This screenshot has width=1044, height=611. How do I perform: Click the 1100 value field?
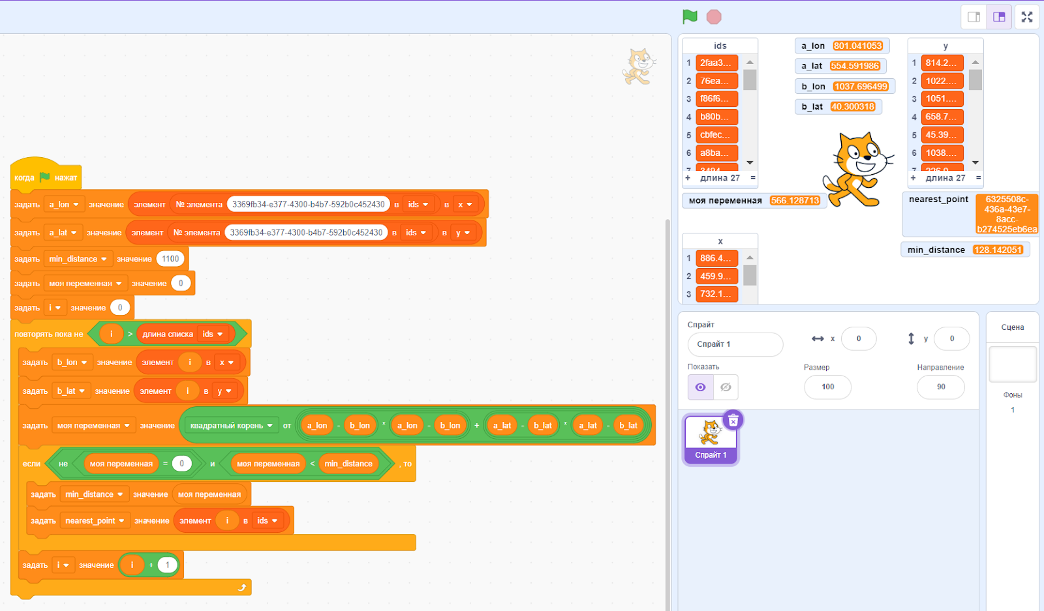coord(170,259)
